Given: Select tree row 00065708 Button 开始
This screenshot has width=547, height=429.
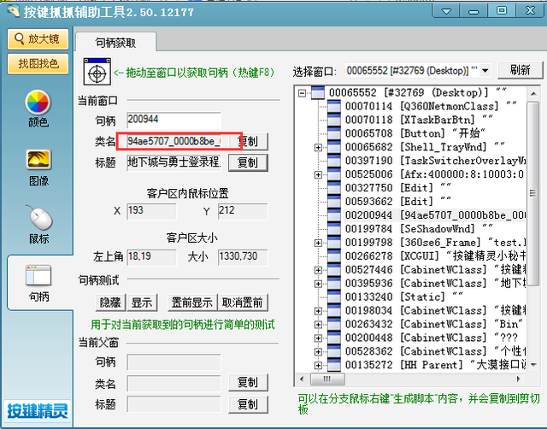Looking at the screenshot, I should click(x=415, y=133).
